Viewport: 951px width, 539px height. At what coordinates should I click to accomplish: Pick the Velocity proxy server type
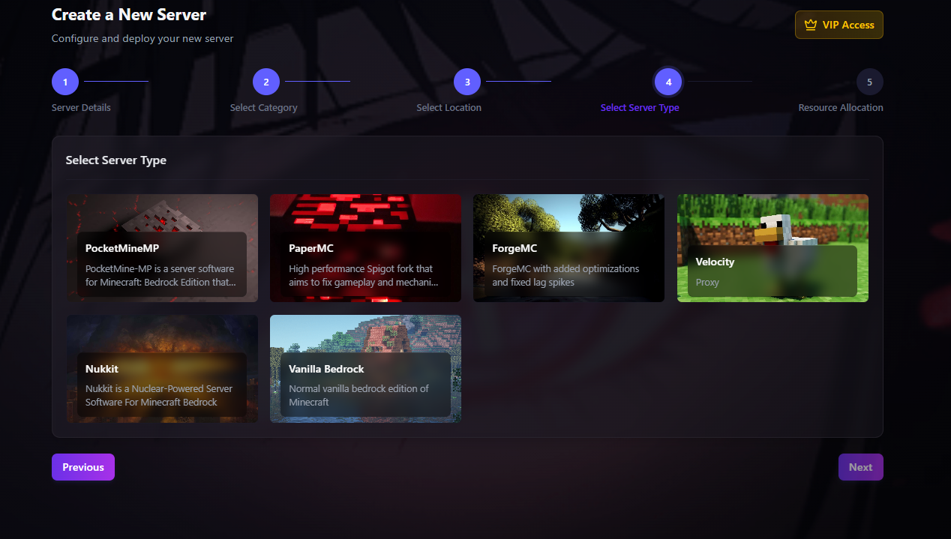coord(772,248)
